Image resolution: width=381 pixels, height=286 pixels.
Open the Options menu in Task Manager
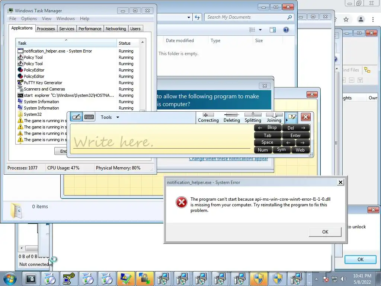click(x=29, y=19)
